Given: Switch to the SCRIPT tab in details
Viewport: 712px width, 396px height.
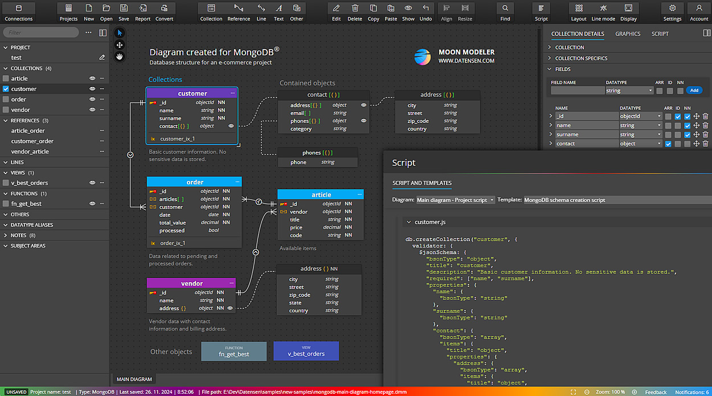Looking at the screenshot, I should point(660,34).
